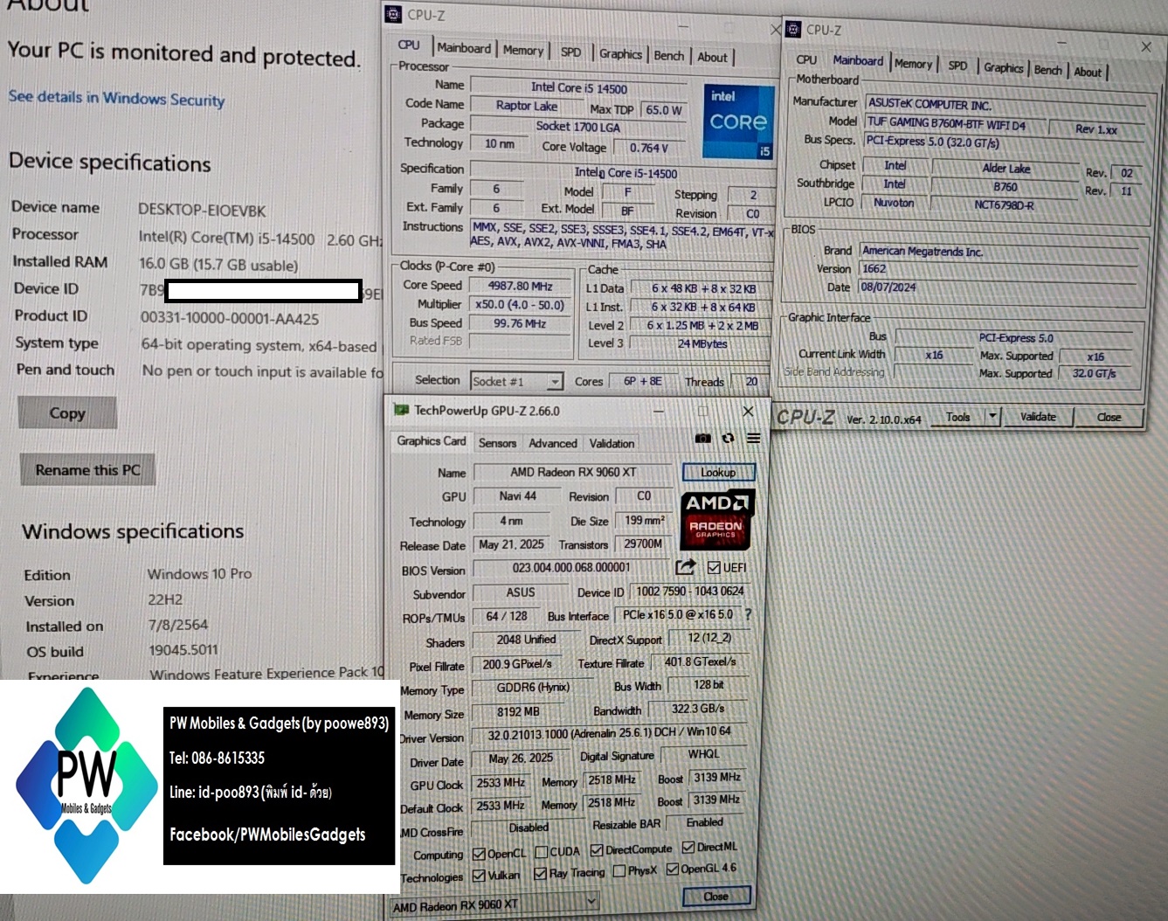Click the Chipset value Alder Lake in CPU-Z
The height and width of the screenshot is (921, 1168).
point(1006,169)
